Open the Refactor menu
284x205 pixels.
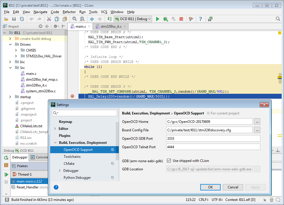tap(69, 12)
